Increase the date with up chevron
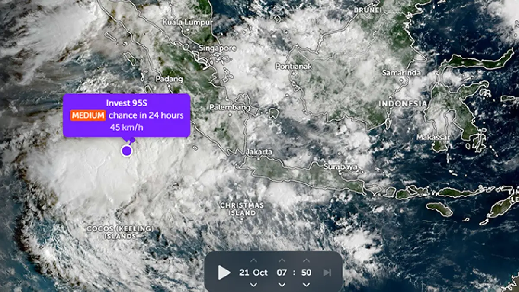 click(x=254, y=260)
